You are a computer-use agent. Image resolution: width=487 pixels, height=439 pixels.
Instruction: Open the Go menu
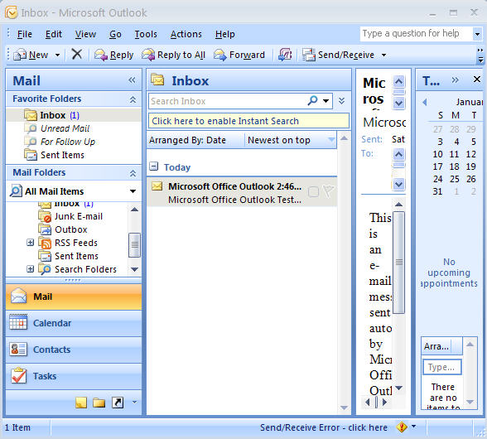115,34
